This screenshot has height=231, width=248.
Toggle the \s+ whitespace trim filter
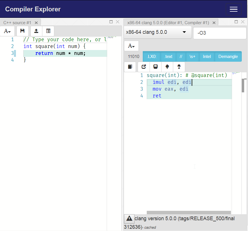(192, 57)
